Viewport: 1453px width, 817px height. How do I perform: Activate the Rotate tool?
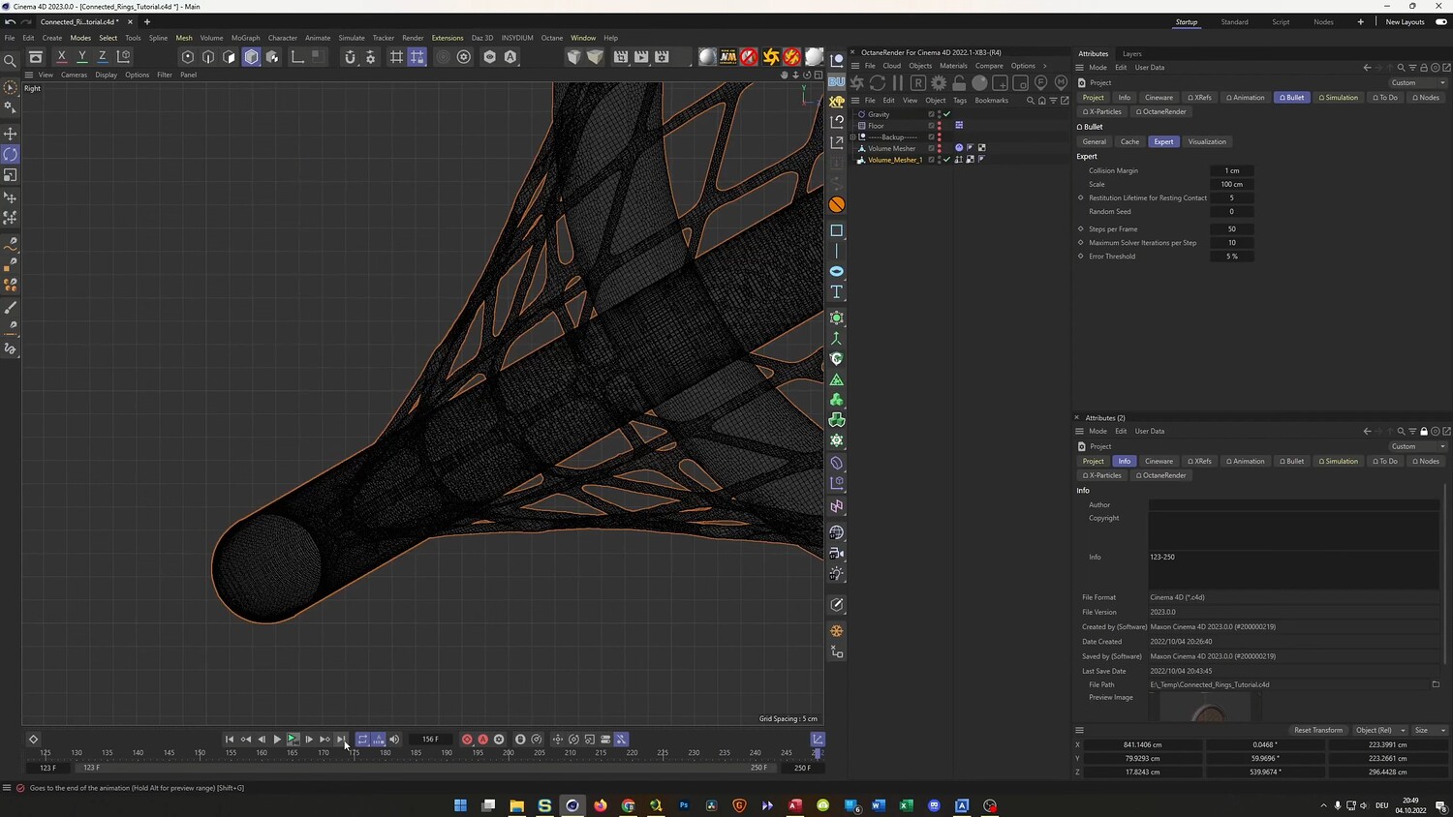click(11, 155)
